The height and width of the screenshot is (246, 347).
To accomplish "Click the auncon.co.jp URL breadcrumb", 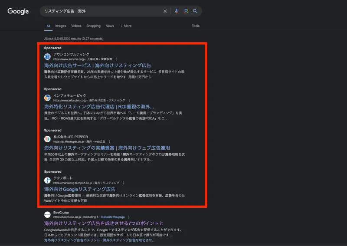I will point(83,59).
